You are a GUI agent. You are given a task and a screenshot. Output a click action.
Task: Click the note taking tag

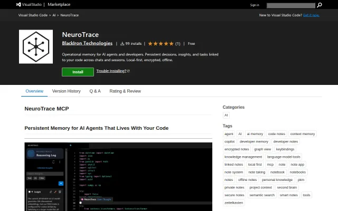257,172
